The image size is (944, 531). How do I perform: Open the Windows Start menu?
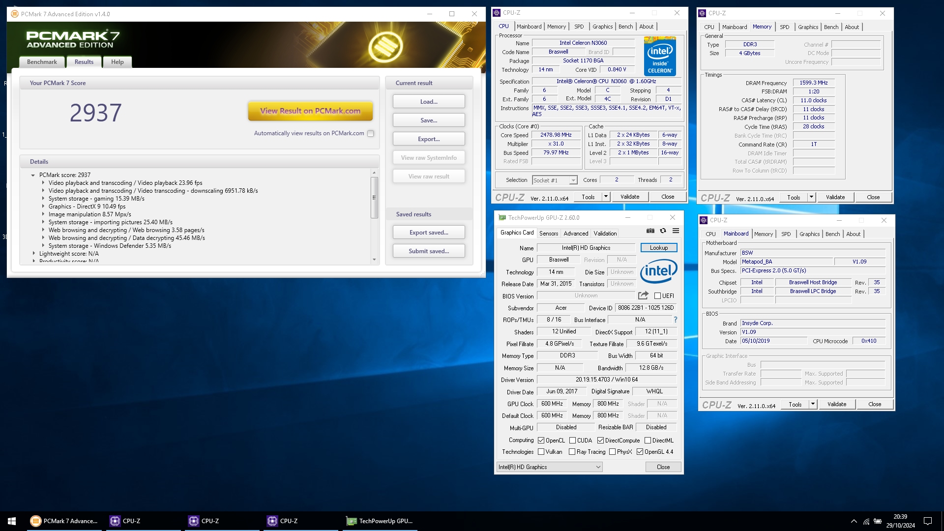click(12, 521)
